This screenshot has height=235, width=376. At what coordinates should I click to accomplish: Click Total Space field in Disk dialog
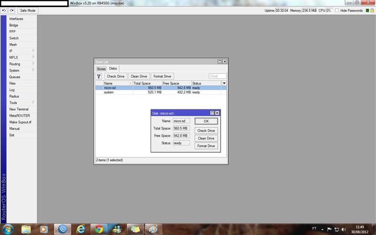[181, 128]
